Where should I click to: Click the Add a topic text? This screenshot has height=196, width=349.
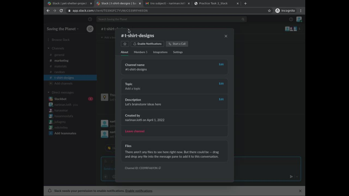click(133, 88)
